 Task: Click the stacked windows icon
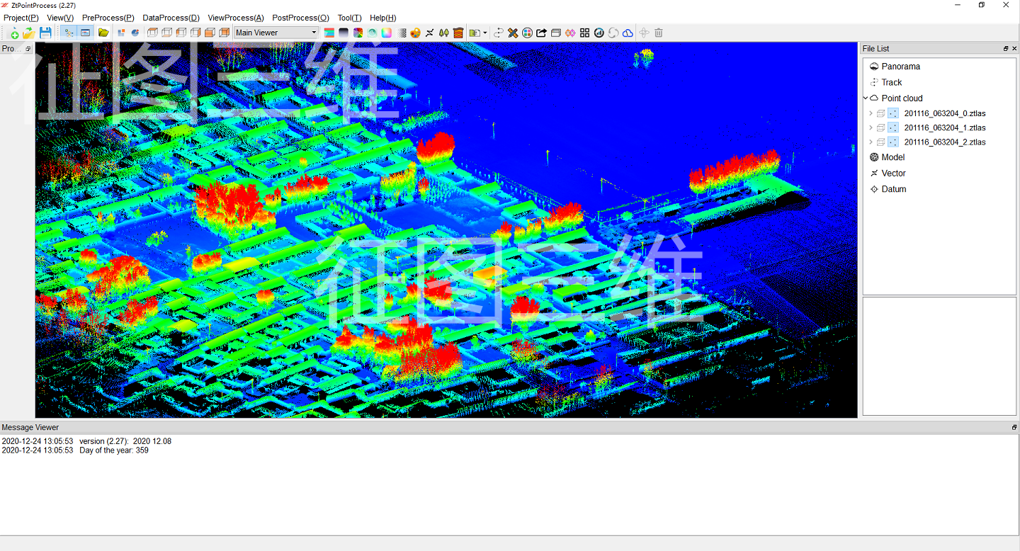[x=556, y=33]
